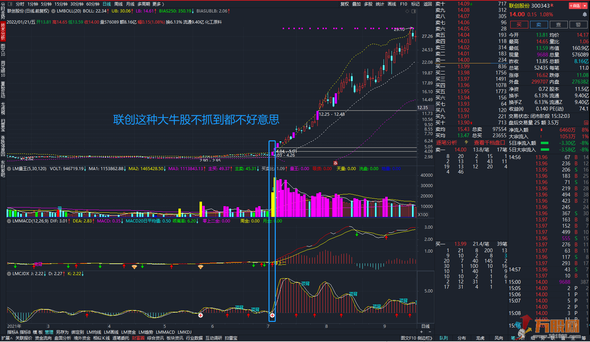The height and width of the screenshot is (342, 590).
Task: Open the 标记 menu
Action: coord(415,4)
